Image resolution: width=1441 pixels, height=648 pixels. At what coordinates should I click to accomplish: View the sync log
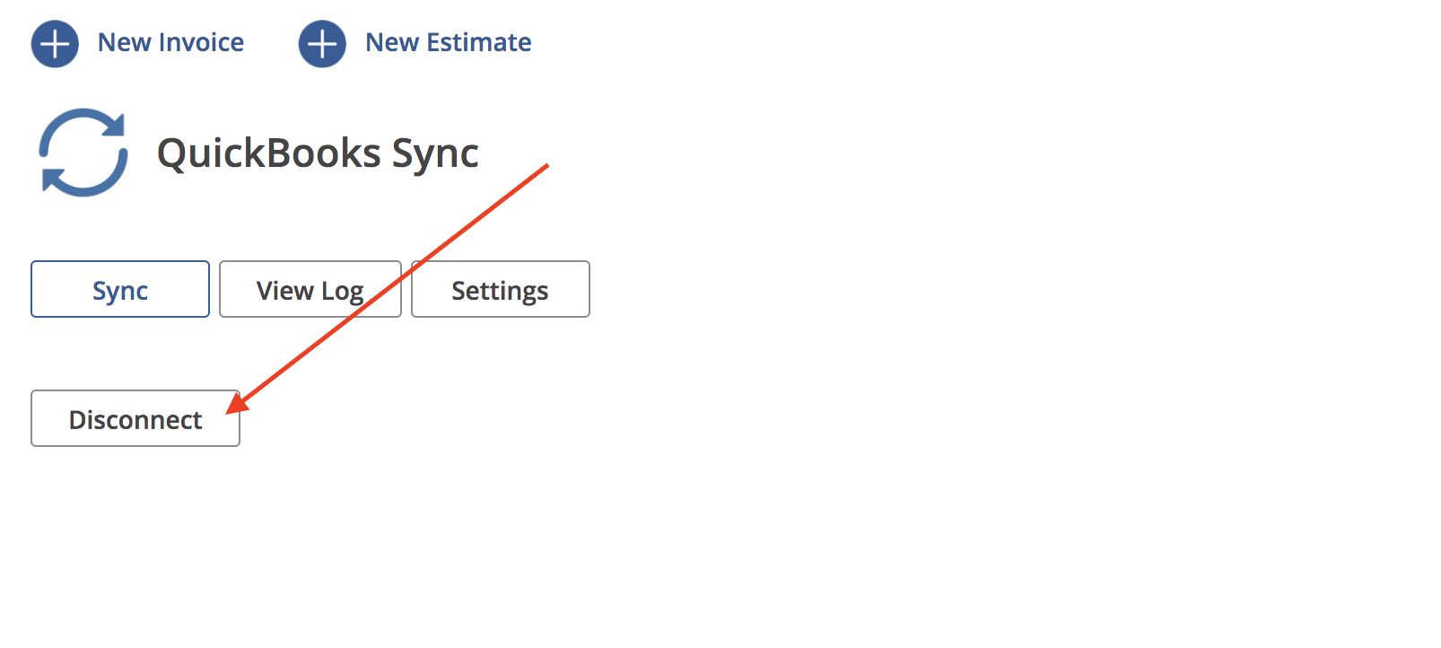coord(310,289)
